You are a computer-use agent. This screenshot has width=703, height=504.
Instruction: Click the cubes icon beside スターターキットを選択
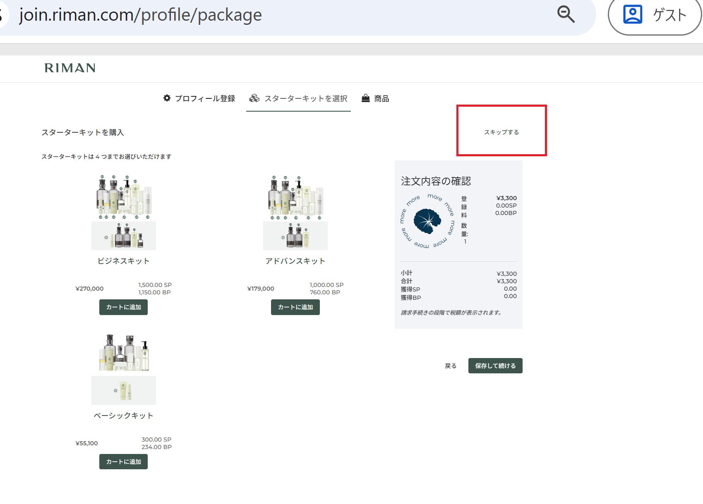(254, 98)
